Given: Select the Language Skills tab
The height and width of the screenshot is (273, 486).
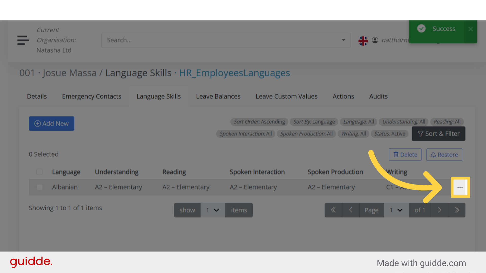Looking at the screenshot, I should pos(159,96).
